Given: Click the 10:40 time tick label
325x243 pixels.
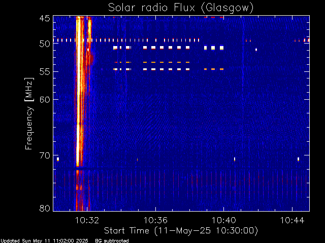Looking at the screenshot, I should click(x=223, y=220).
